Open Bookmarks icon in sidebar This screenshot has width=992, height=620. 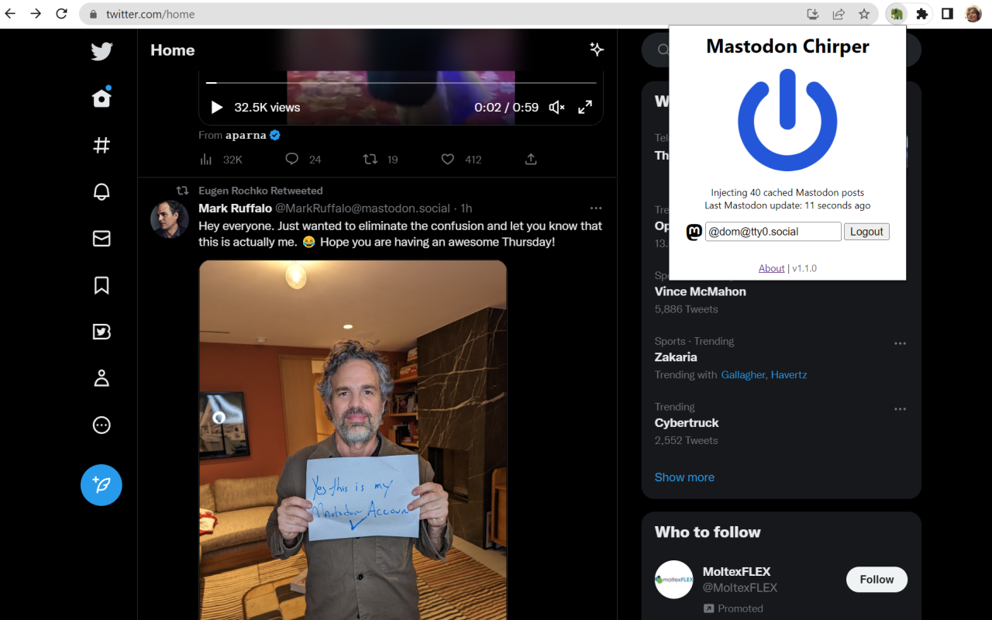[x=102, y=285]
